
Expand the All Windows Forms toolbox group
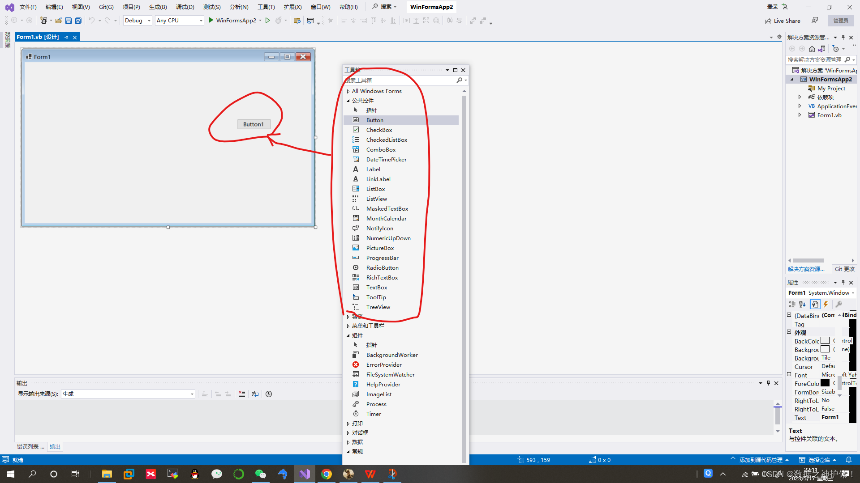pos(348,91)
